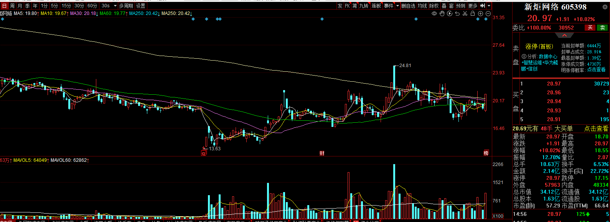
Task: Click the X100 volume unit label
Action: click(498, 216)
